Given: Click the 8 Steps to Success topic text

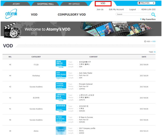Looking at the screenshot, I should coord(86,117).
